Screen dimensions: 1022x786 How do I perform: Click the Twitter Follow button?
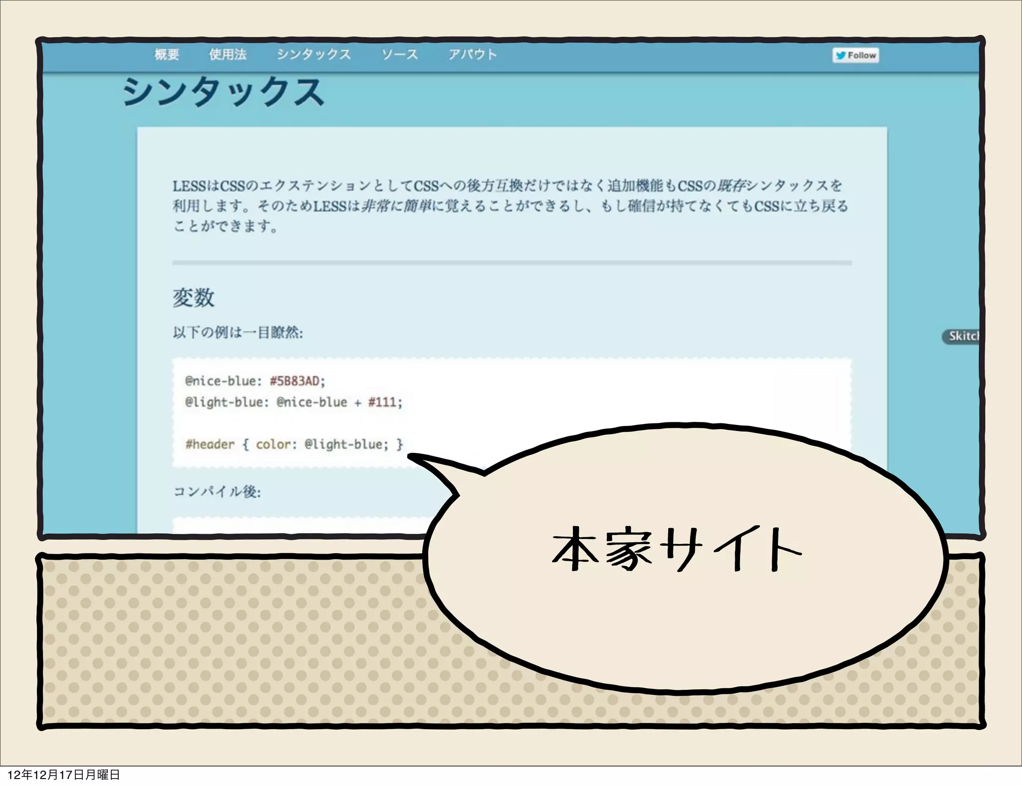point(856,55)
